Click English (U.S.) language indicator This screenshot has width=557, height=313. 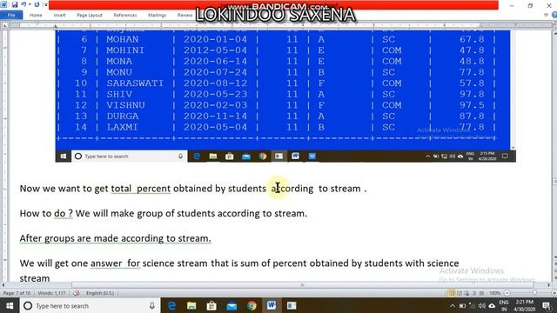pos(100,293)
